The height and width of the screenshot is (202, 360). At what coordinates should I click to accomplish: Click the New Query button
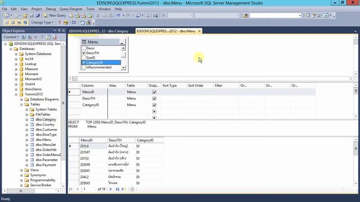click(55, 15)
